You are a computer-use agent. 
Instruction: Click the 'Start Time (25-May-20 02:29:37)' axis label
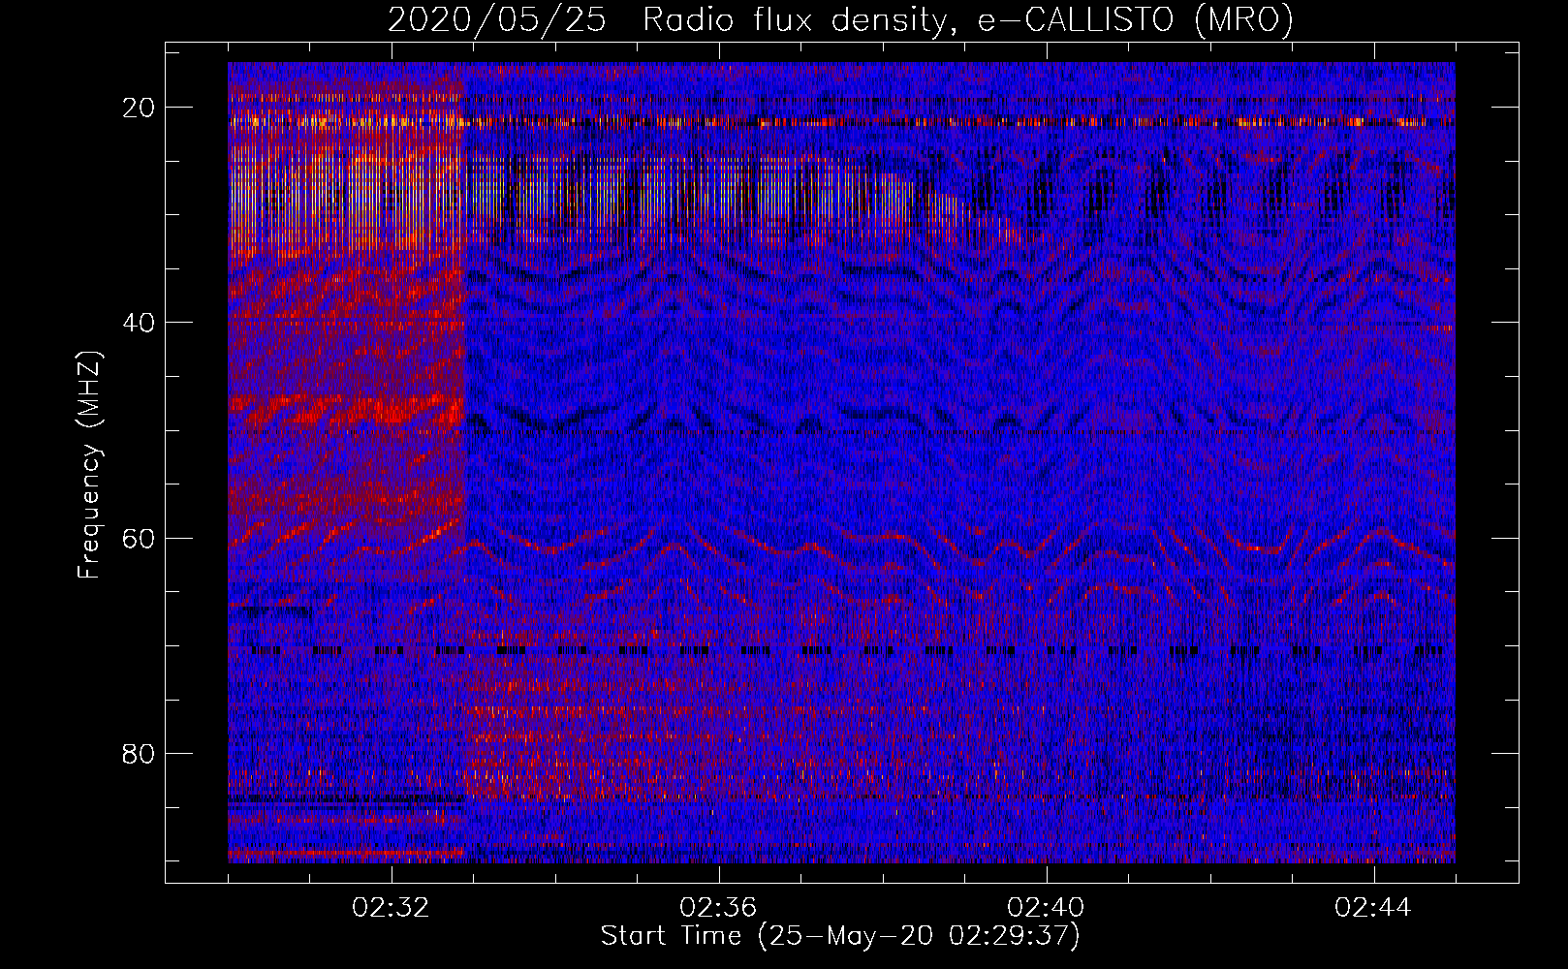840,936
